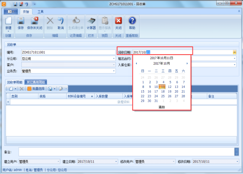This screenshot has width=243, height=174.
Task: Click the new row icon in grid toolbar
Action: [11, 89]
